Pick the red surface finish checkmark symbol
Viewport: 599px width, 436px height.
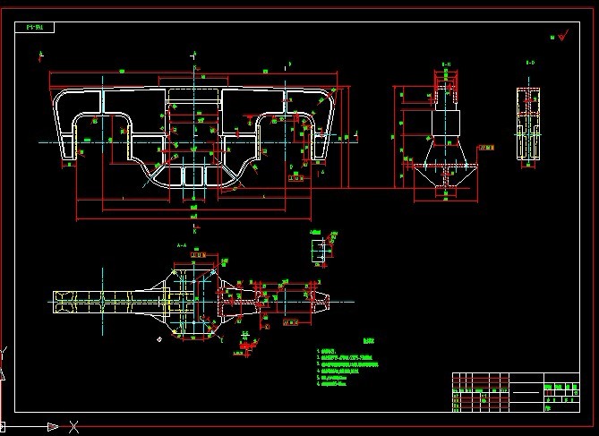pyautogui.click(x=563, y=36)
